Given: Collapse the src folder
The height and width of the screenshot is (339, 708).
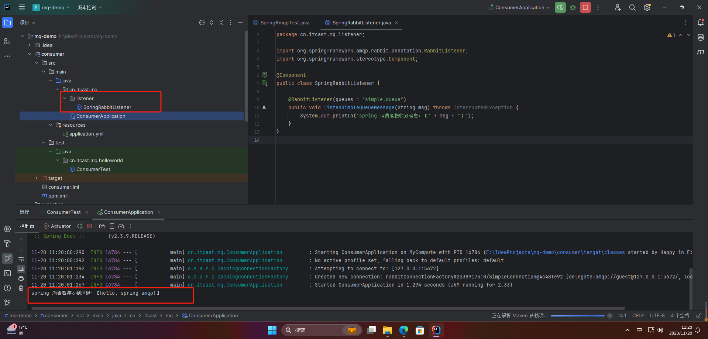Looking at the screenshot, I should point(37,63).
